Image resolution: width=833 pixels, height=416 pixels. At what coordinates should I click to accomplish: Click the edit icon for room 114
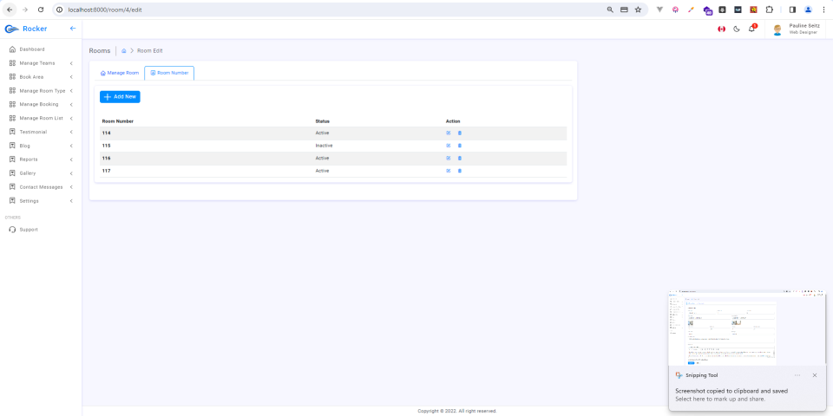(x=449, y=133)
